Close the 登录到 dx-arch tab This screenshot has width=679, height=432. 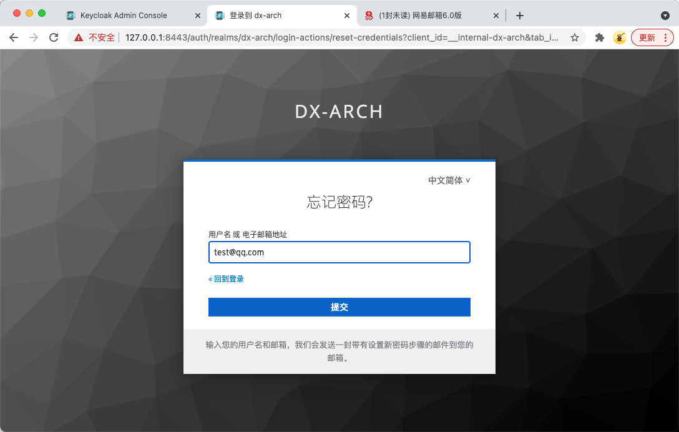[347, 16]
